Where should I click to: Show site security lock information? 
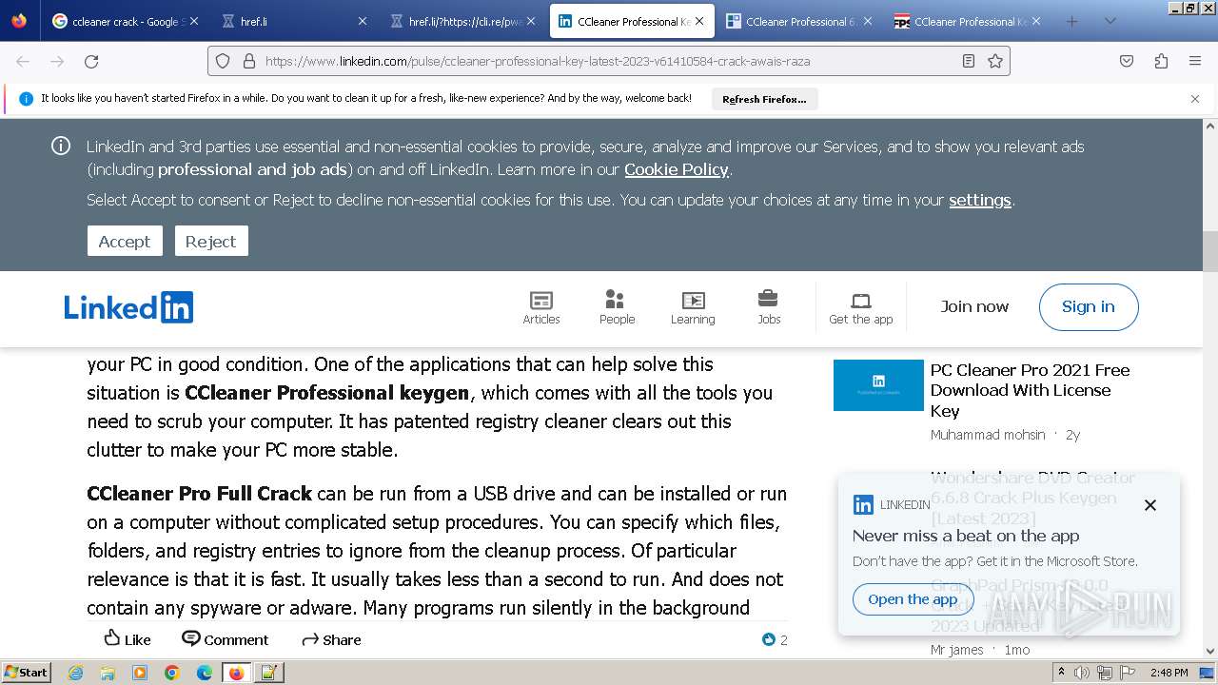[248, 61]
